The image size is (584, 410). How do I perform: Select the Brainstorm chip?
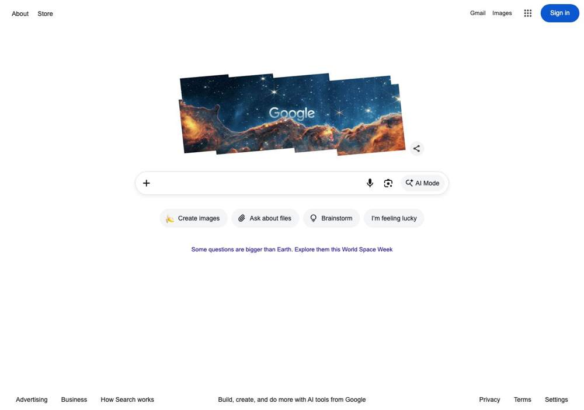pyautogui.click(x=332, y=218)
